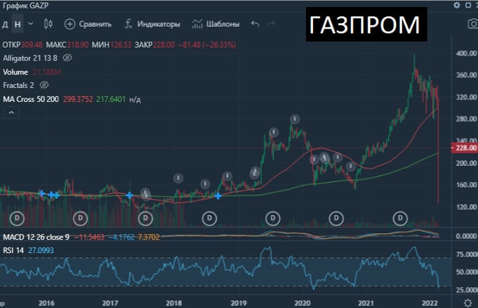Toggle visibility of Fractals indicator

(x=44, y=85)
